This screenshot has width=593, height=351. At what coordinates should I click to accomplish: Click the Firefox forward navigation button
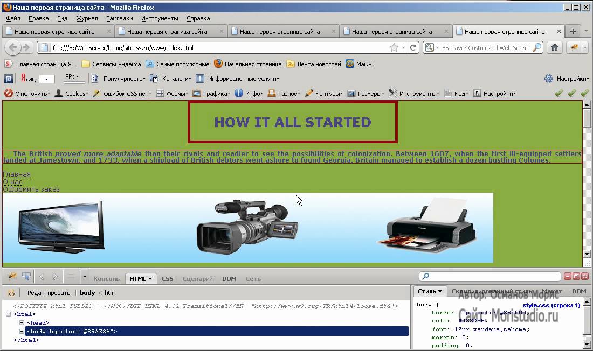[26, 47]
